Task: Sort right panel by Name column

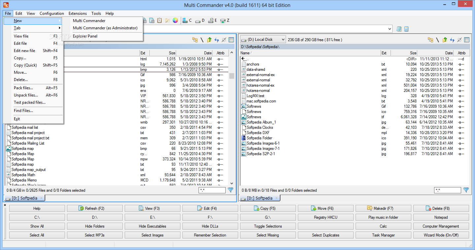Action: click(310, 53)
